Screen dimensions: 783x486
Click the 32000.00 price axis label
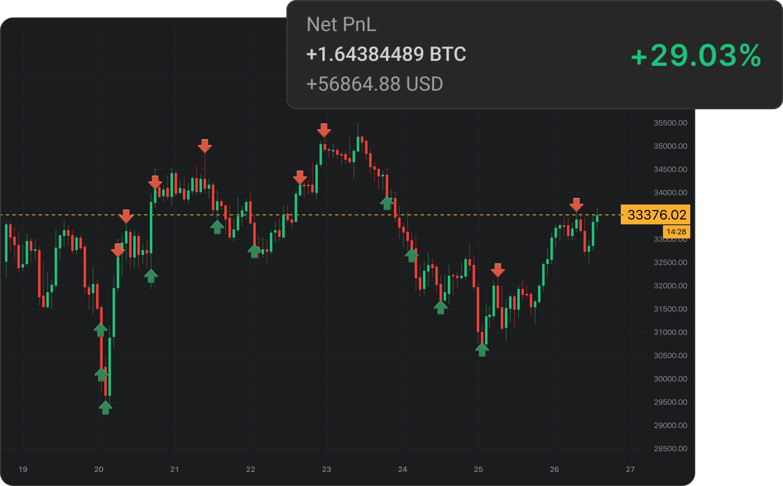tap(670, 286)
